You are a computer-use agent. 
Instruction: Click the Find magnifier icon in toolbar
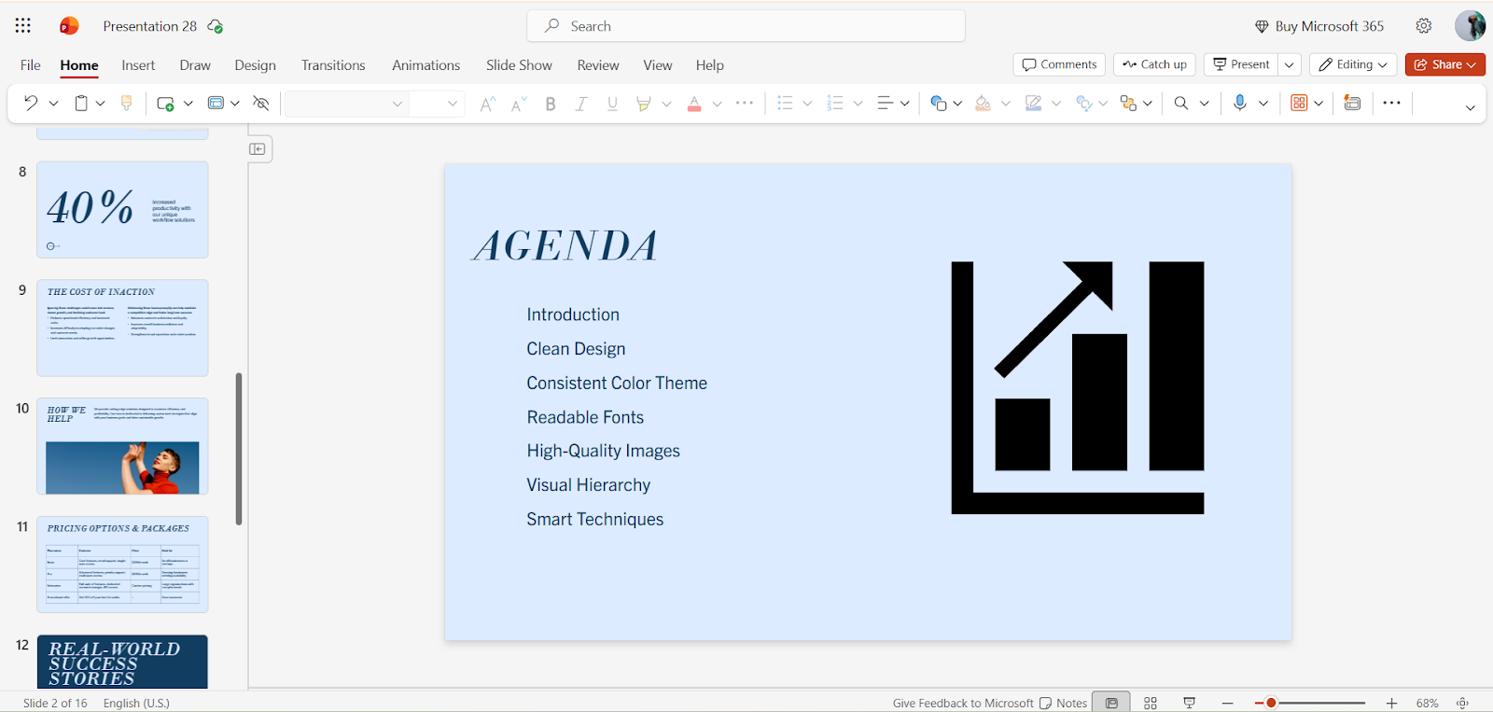(x=1181, y=104)
